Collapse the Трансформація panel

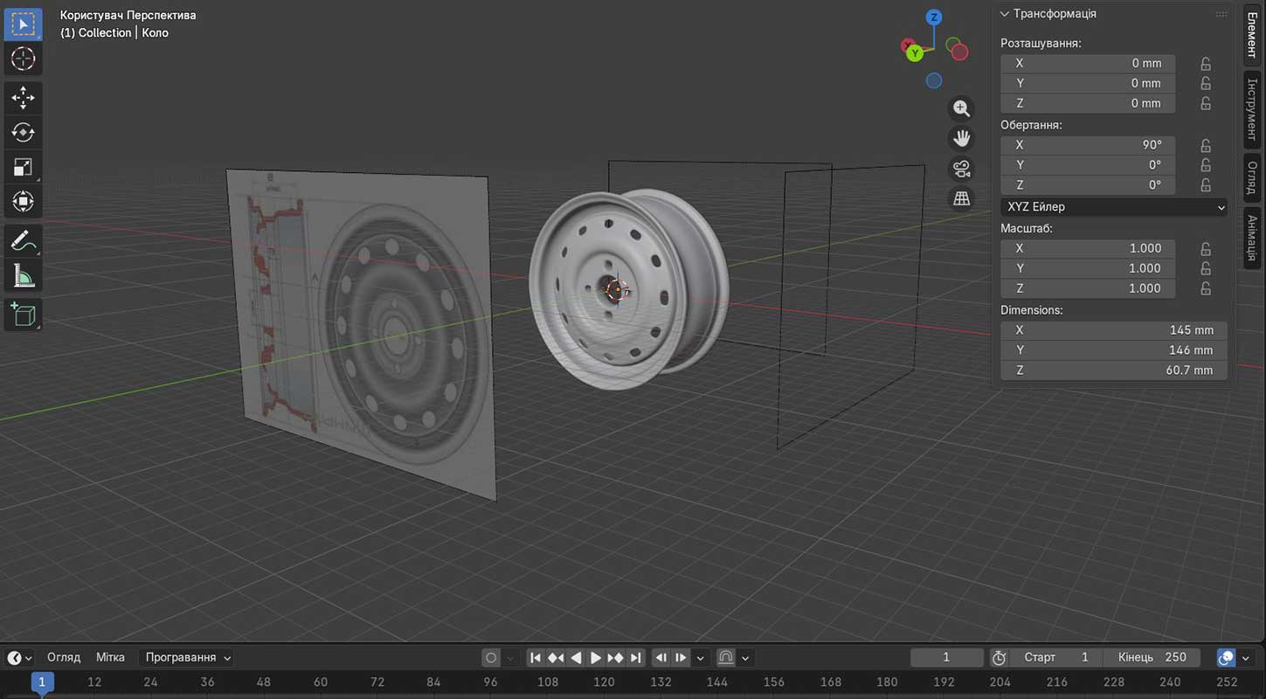(x=1005, y=14)
